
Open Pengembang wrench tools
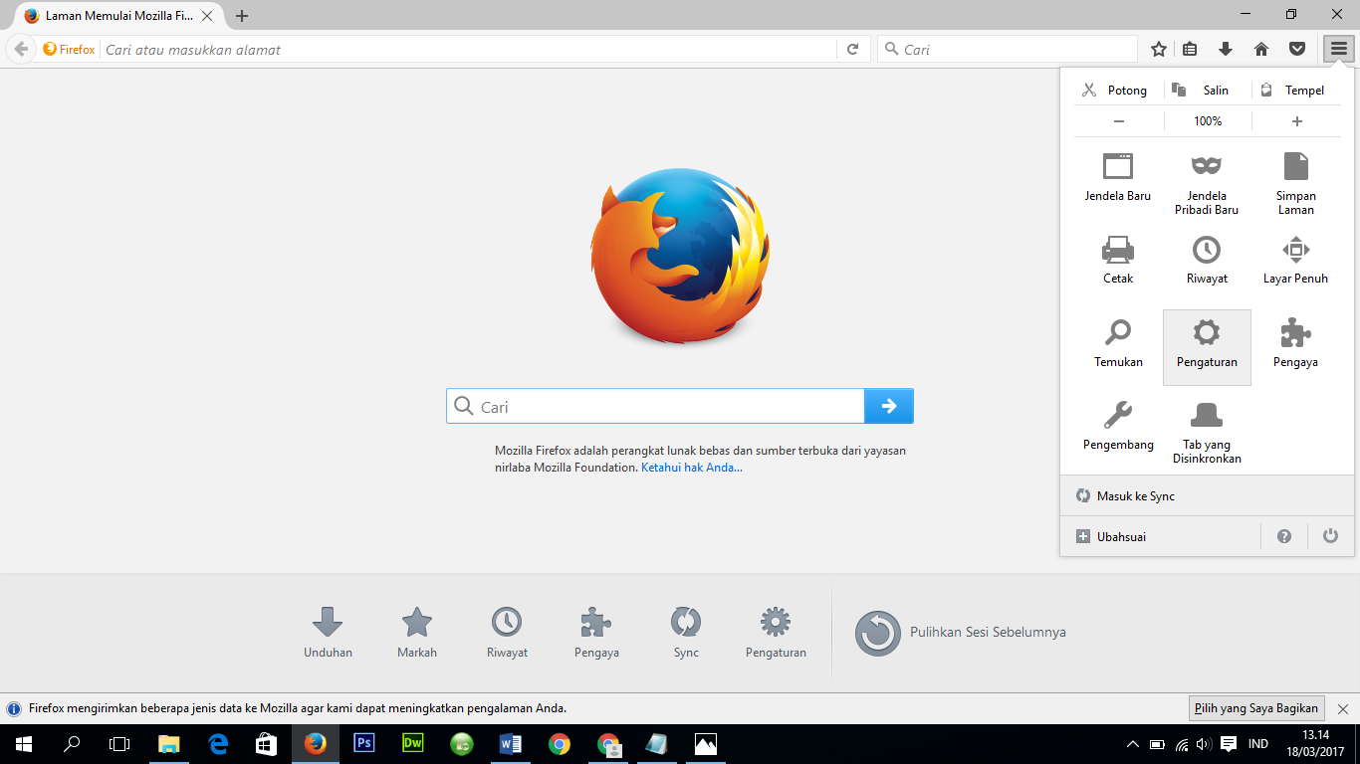tap(1118, 428)
